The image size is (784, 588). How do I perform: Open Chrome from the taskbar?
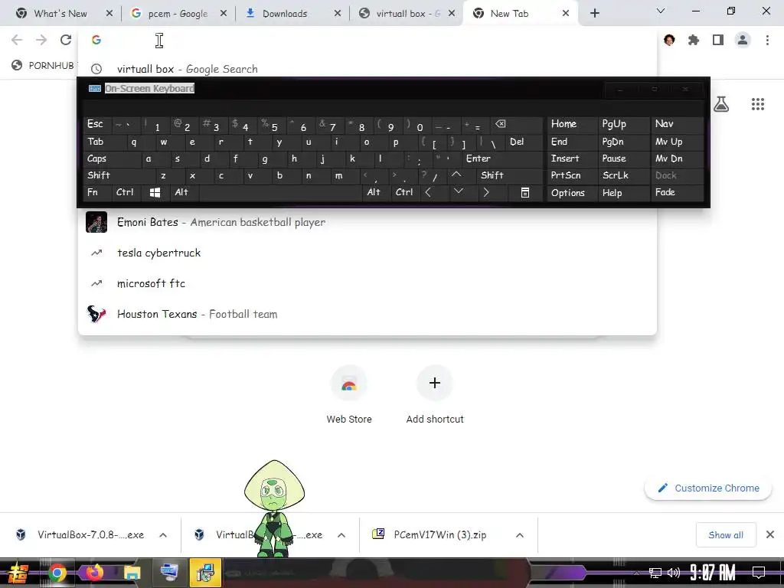click(x=57, y=573)
